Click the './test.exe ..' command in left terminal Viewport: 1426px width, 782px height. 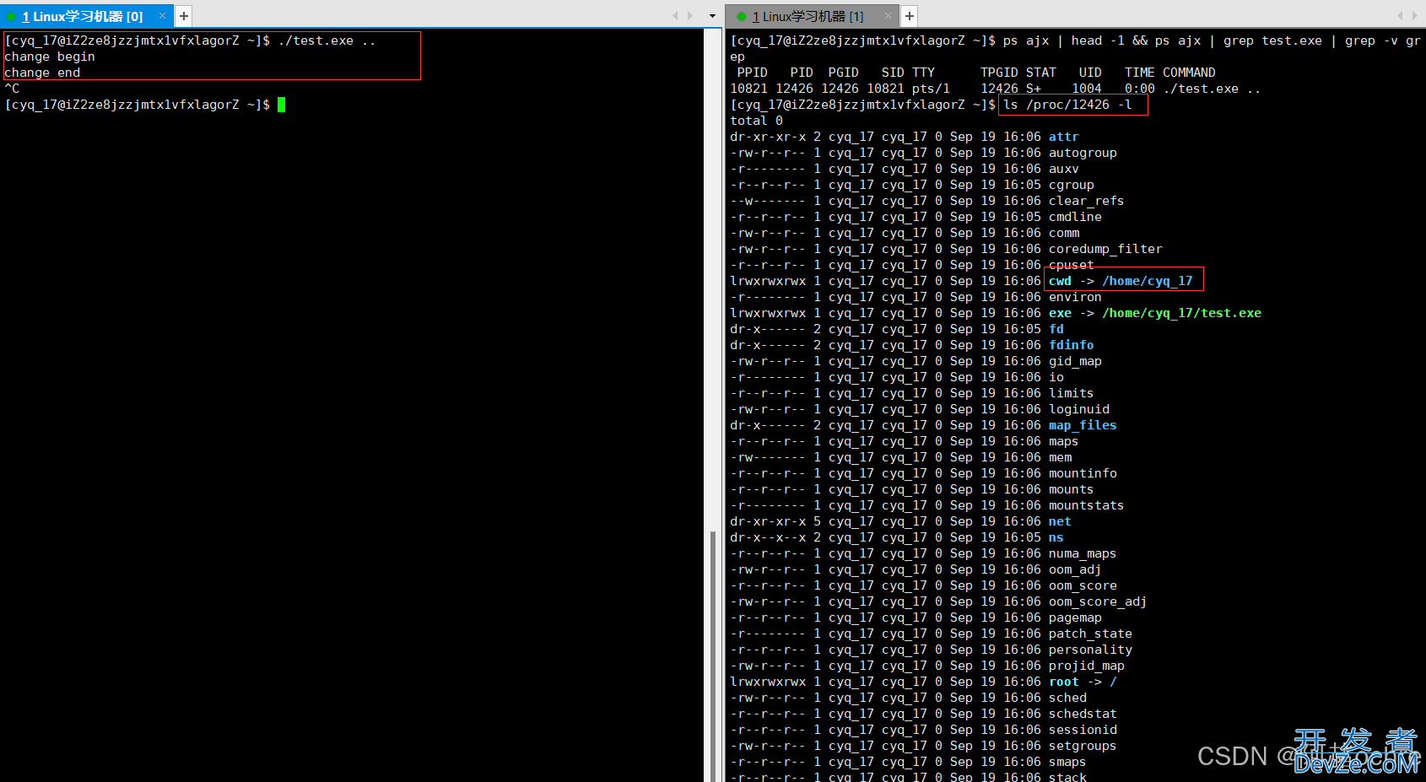327,40
